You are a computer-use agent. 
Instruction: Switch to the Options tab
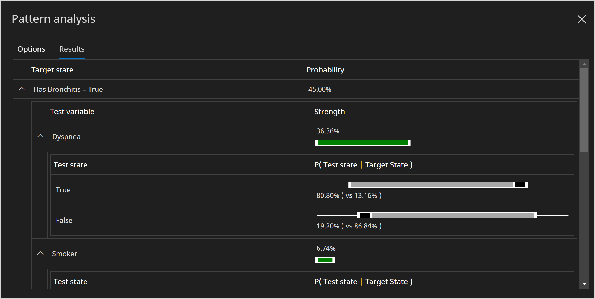click(x=31, y=49)
